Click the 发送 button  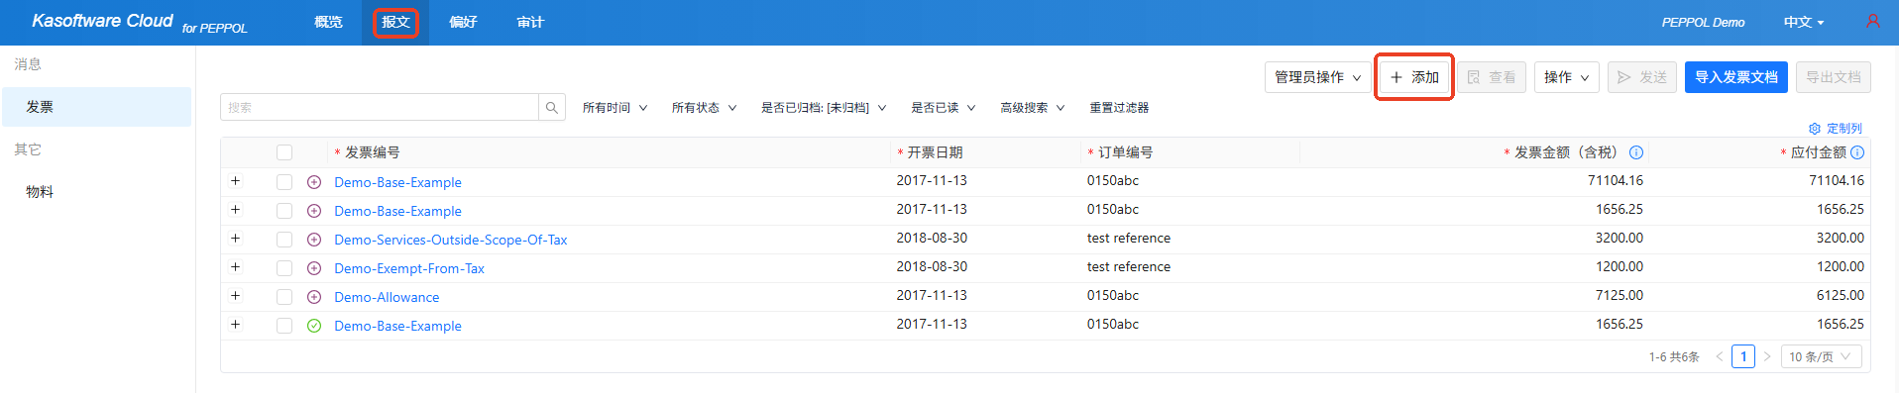point(1641,77)
